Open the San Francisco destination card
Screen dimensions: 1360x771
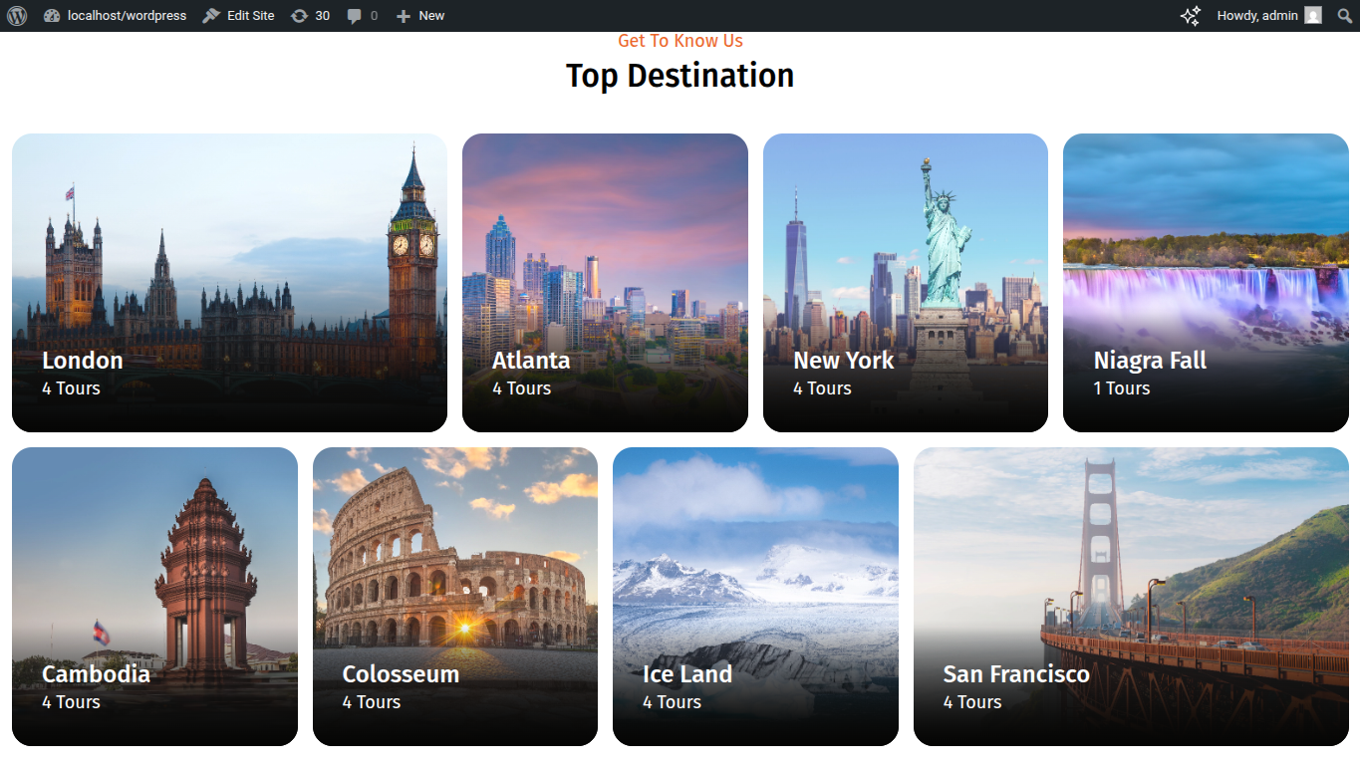click(x=1131, y=597)
